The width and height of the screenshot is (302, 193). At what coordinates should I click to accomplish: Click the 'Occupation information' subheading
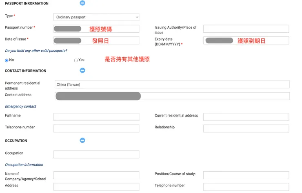tap(24, 165)
